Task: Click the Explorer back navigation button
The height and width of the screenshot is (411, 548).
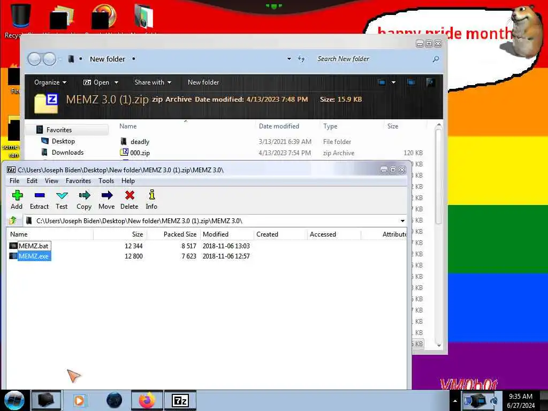Action: [34, 59]
